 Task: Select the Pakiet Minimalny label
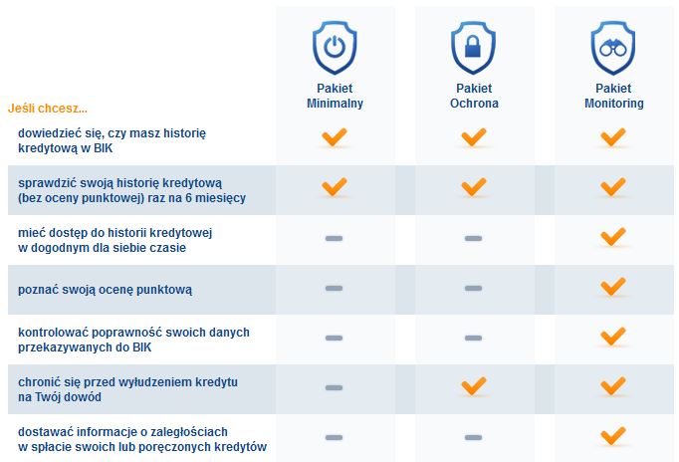pos(334,96)
